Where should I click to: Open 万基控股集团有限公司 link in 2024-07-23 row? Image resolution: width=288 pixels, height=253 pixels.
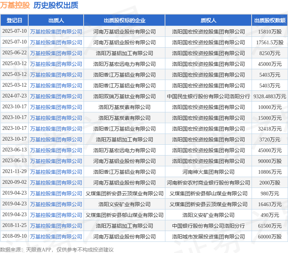(x=56, y=96)
